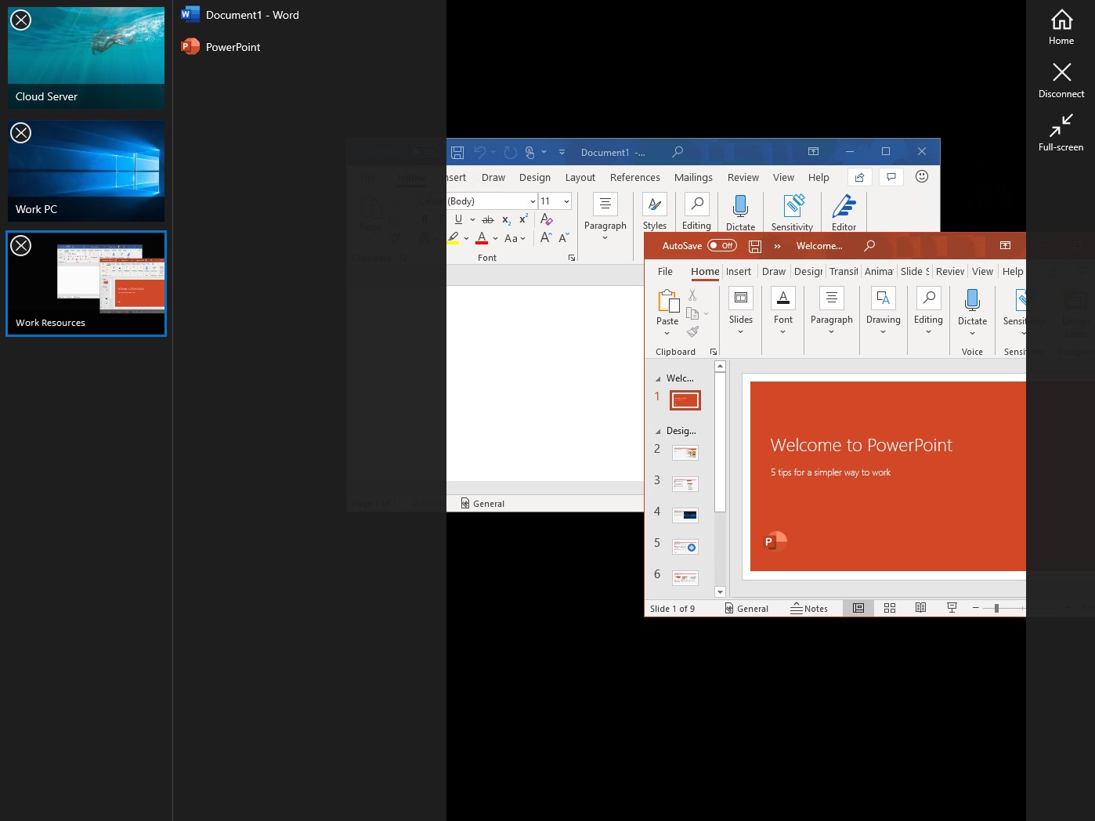1095x821 pixels.
Task: Switch to Slide Sorter view in PowerPoint
Action: 890,608
